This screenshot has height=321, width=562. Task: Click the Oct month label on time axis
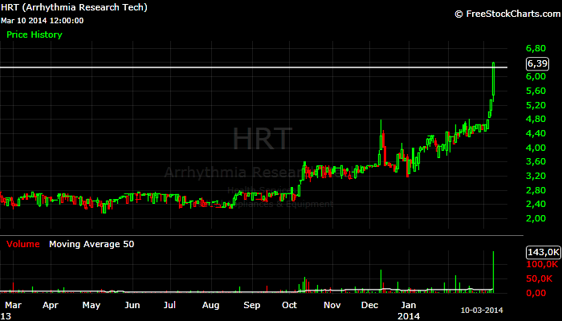click(289, 305)
